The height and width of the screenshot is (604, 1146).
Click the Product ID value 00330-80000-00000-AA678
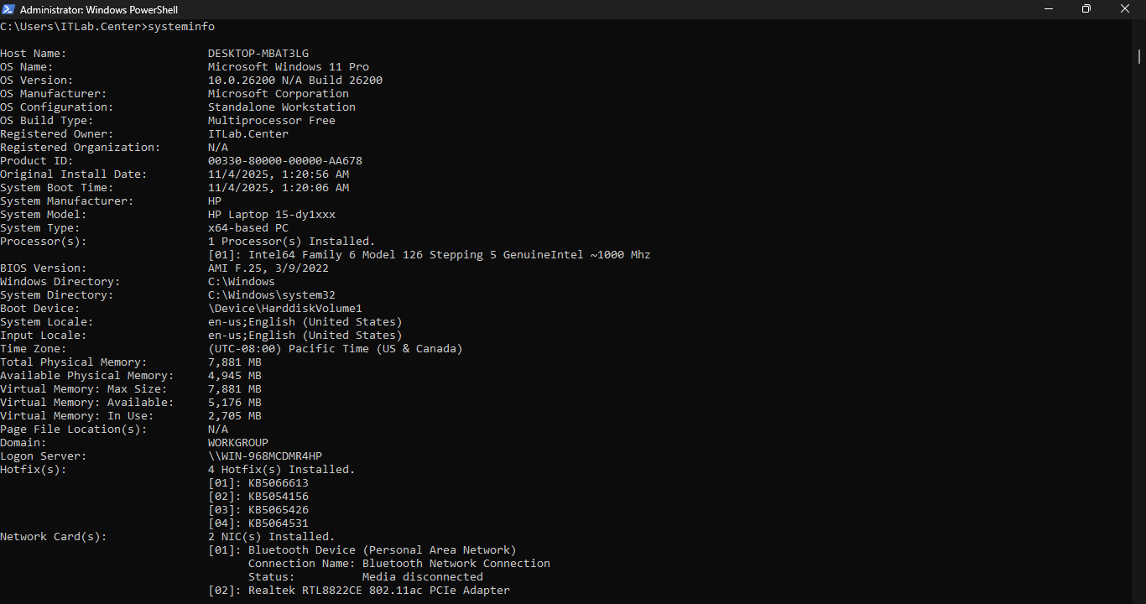tap(284, 161)
